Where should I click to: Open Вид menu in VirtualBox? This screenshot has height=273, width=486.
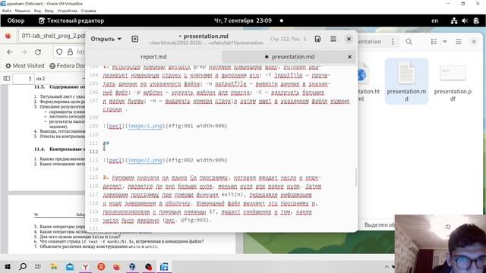37,11
